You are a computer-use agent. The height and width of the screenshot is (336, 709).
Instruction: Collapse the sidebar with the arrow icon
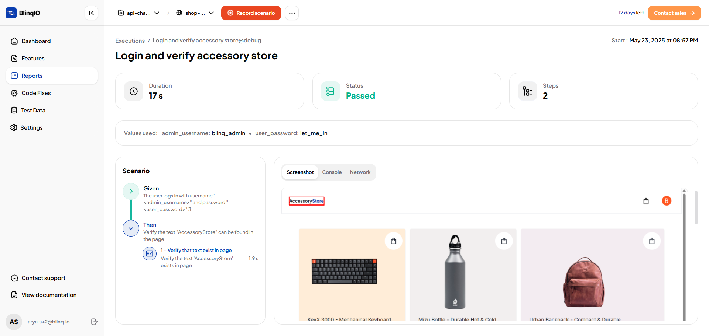pyautogui.click(x=91, y=13)
